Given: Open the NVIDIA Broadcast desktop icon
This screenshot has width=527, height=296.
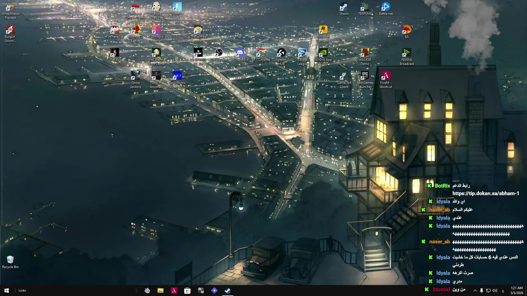Looking at the screenshot, I should click(407, 57).
